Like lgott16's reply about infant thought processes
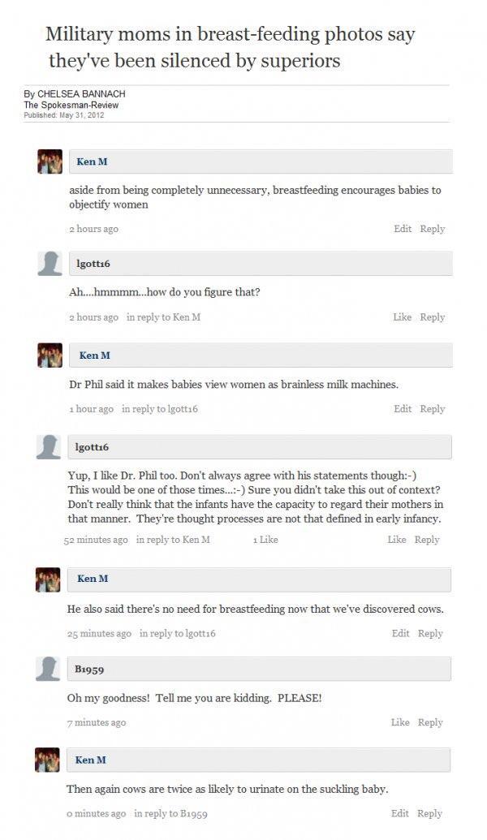 (397, 539)
